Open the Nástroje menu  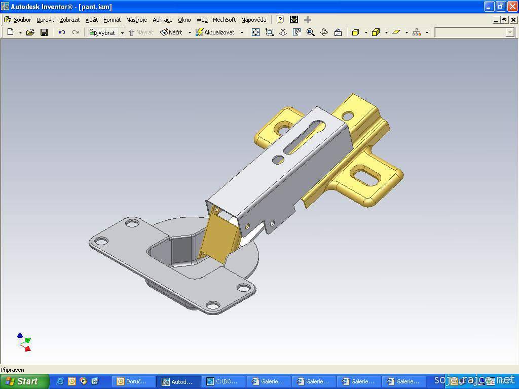click(x=136, y=20)
